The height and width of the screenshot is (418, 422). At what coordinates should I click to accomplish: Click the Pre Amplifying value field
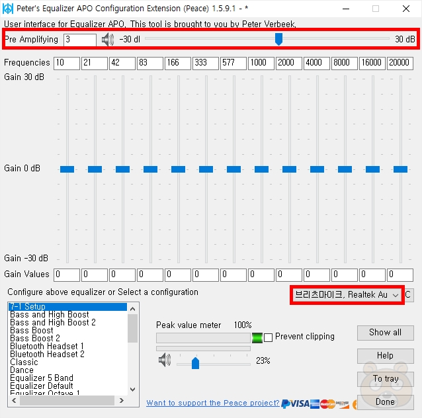click(80, 40)
